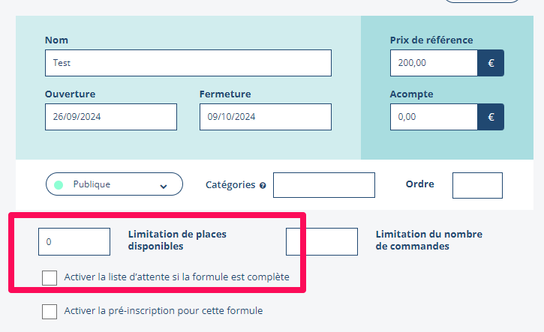Click the 'Limitation de places disponibles' label
The image size is (544, 332).
click(177, 240)
